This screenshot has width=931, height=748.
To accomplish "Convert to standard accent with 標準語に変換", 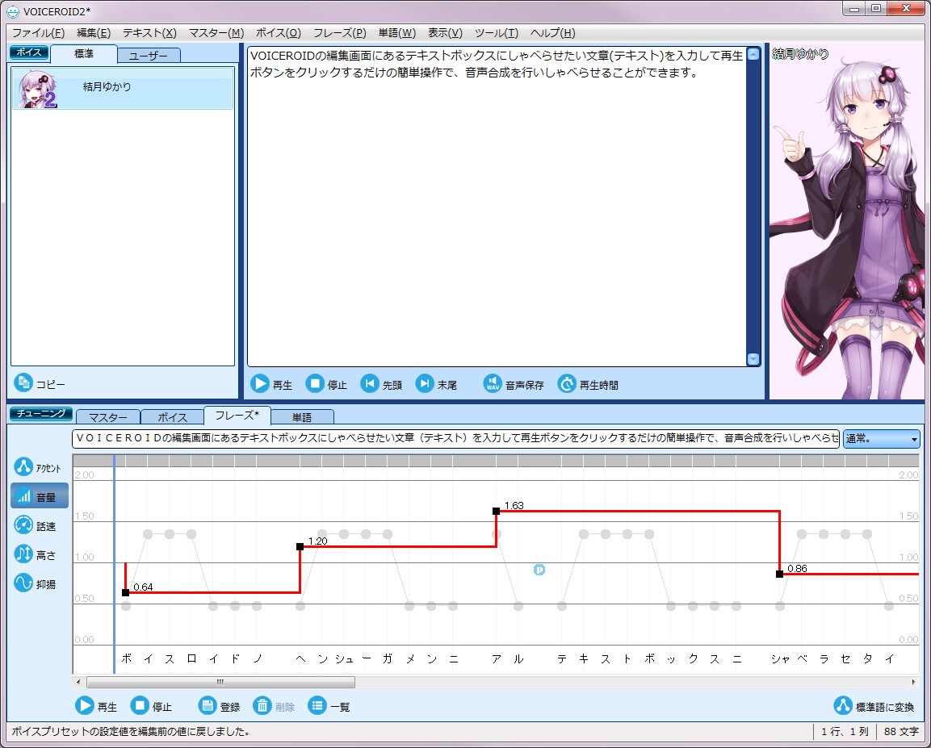I will pyautogui.click(x=874, y=706).
